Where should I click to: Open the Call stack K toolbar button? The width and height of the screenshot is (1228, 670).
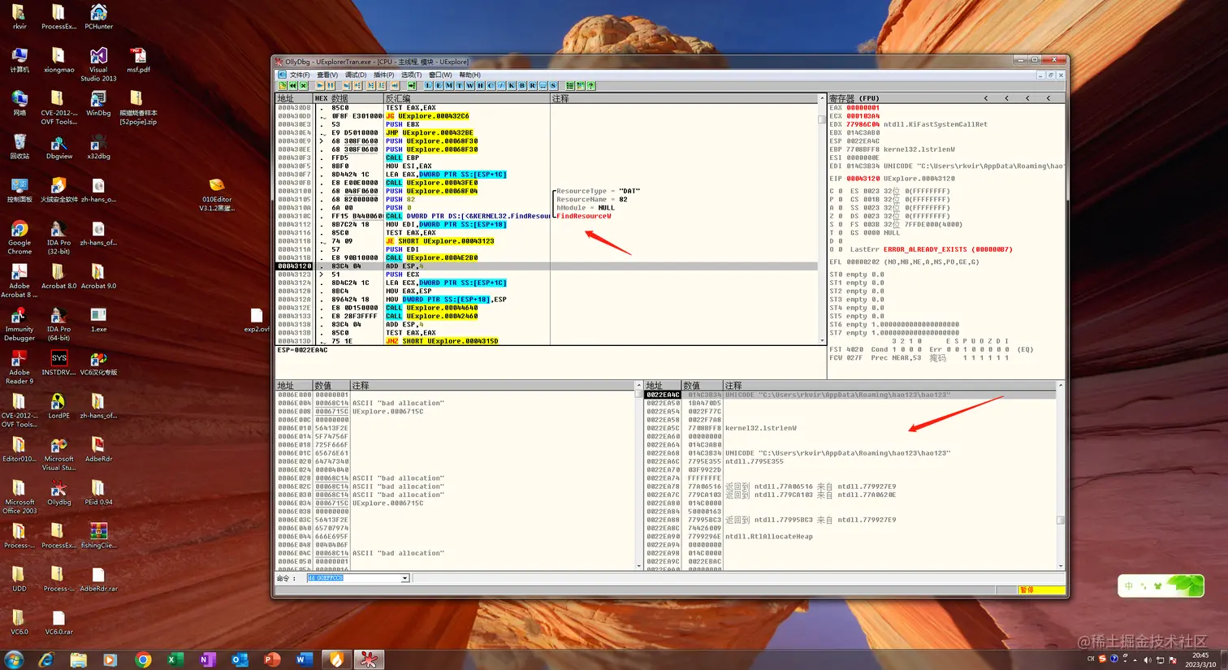pyautogui.click(x=511, y=85)
